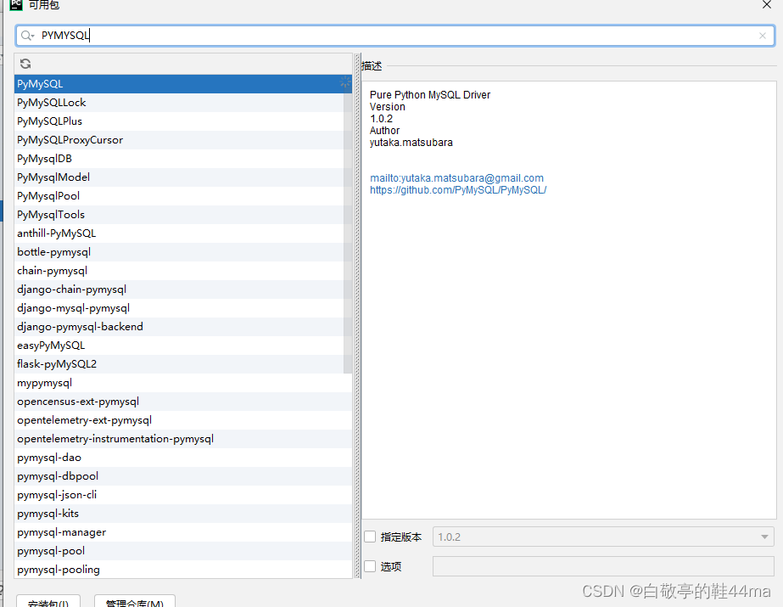Select the pymysql-json-cli package
The width and height of the screenshot is (783, 607).
click(182, 495)
